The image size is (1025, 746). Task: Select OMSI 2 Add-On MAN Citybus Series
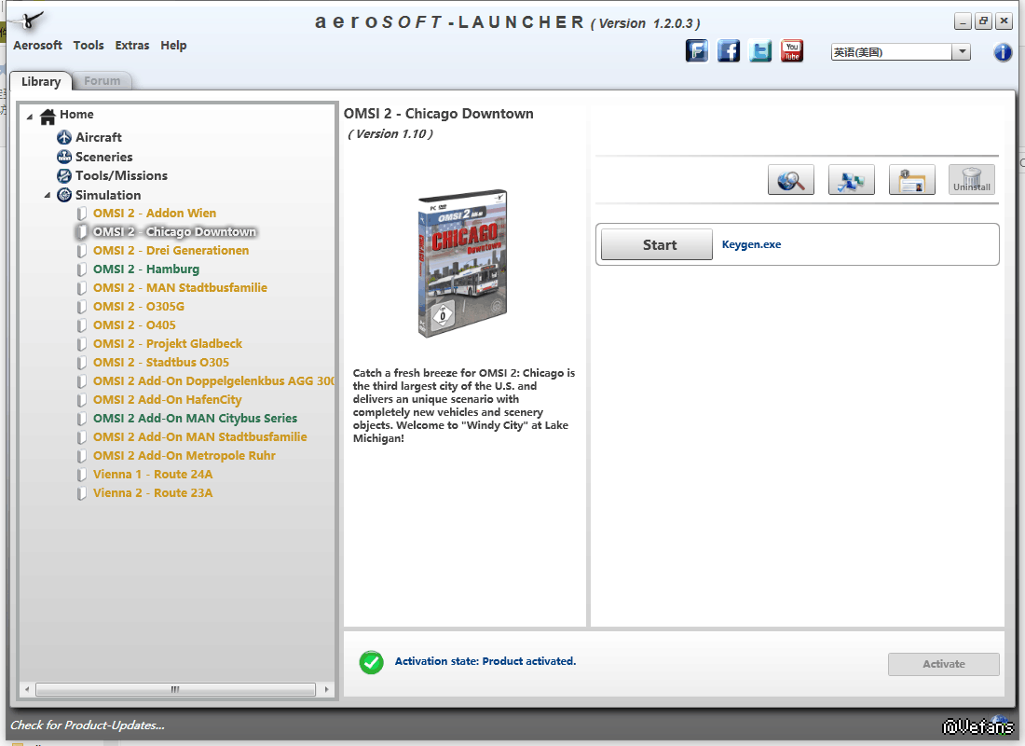pyautogui.click(x=195, y=419)
